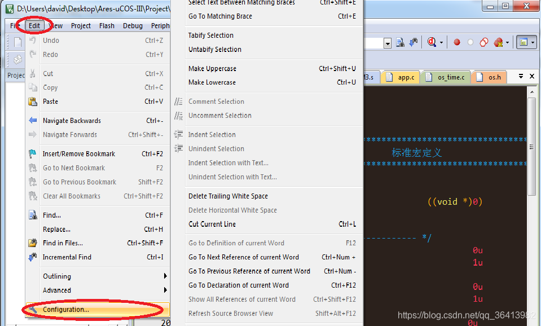Click the Find in Files toolbar icon
This screenshot has width=541, height=326.
tap(400, 42)
